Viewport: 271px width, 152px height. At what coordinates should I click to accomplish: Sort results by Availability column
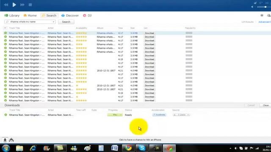point(81,28)
